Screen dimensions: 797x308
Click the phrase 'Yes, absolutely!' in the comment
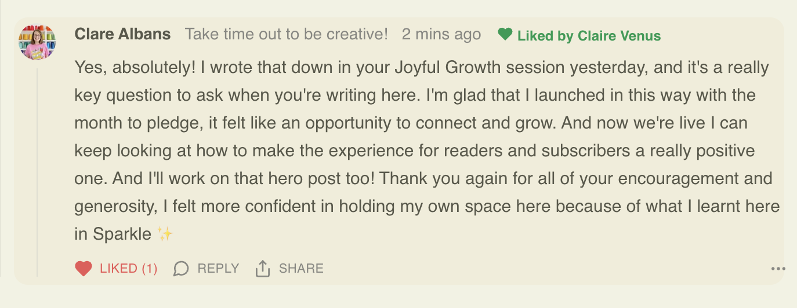coord(135,68)
